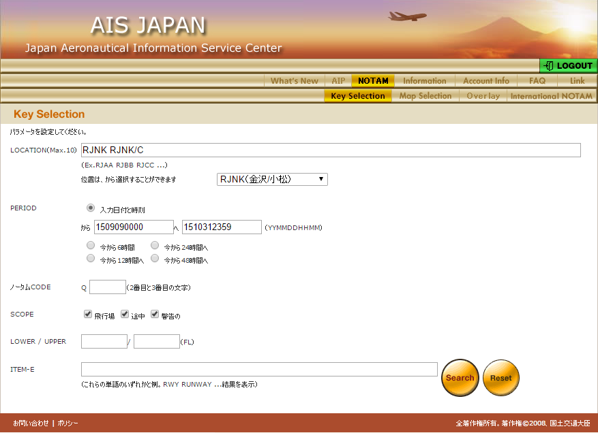The image size is (598, 433).
Task: Click the UPPER flight level field
Action: click(x=157, y=342)
